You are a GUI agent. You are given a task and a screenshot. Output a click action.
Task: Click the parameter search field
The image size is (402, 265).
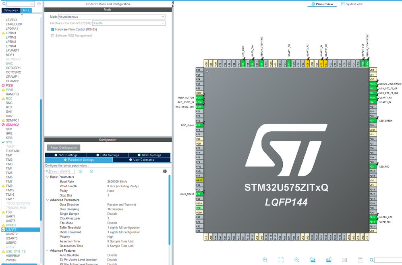point(62,172)
